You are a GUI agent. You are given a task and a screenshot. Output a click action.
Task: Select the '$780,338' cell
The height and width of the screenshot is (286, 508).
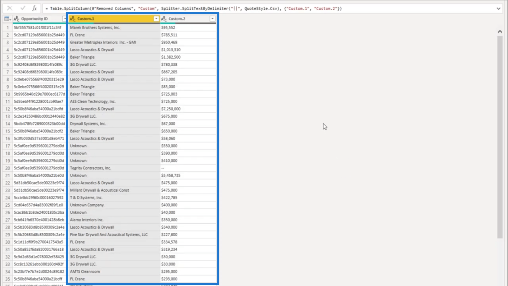tap(188, 64)
